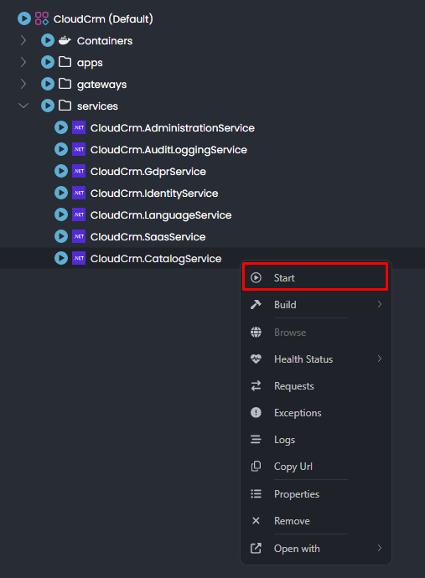425x578 pixels.
Task: Click the .NET icon of CloudCrm.AuditLoggingService
Action: (79, 149)
